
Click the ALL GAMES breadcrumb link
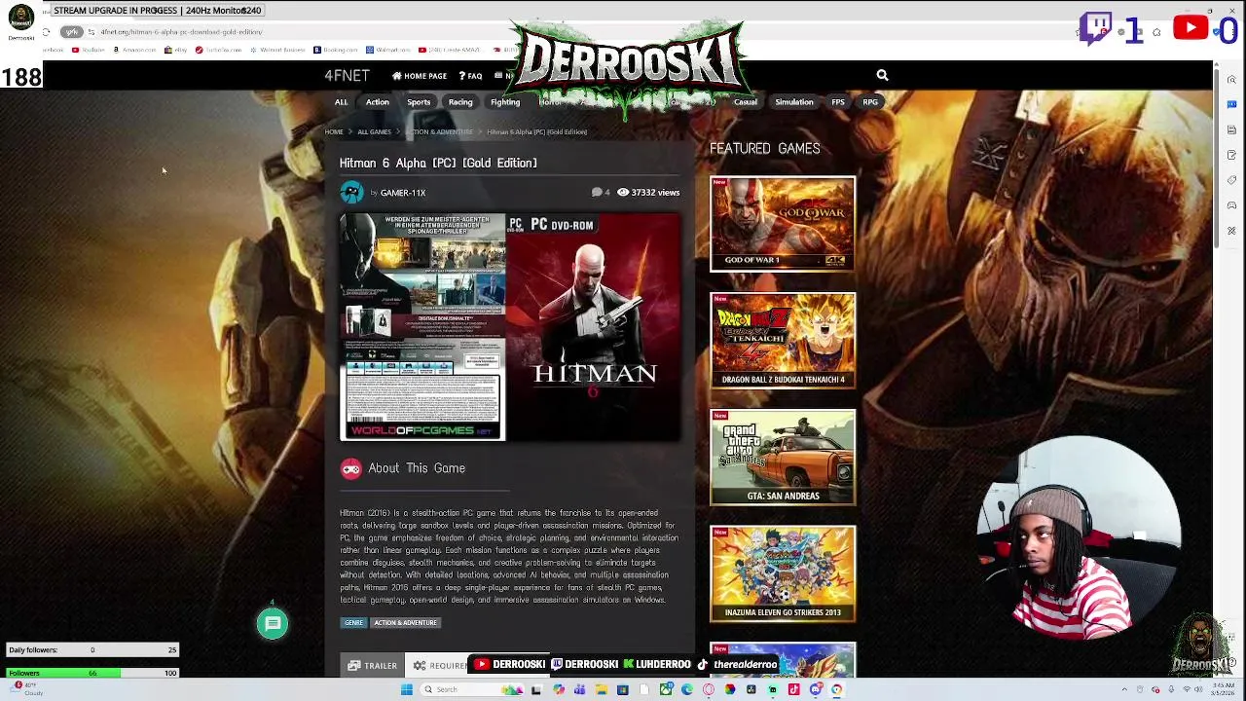coord(374,131)
